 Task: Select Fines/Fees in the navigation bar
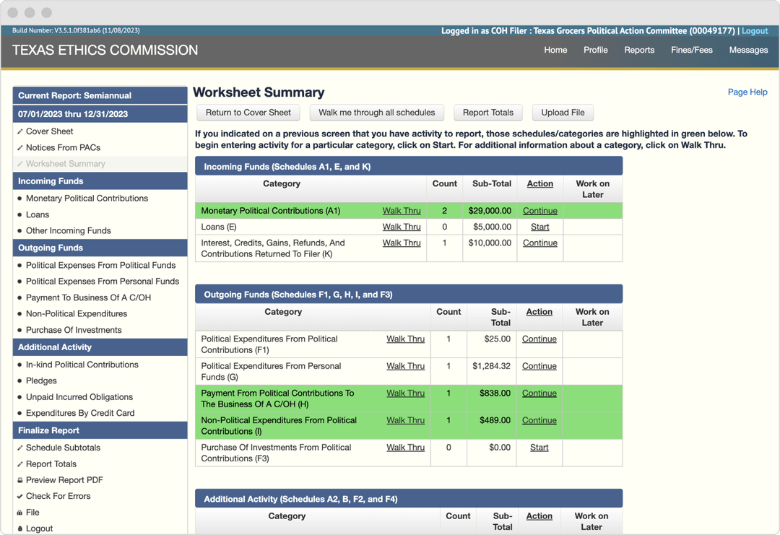(x=692, y=50)
